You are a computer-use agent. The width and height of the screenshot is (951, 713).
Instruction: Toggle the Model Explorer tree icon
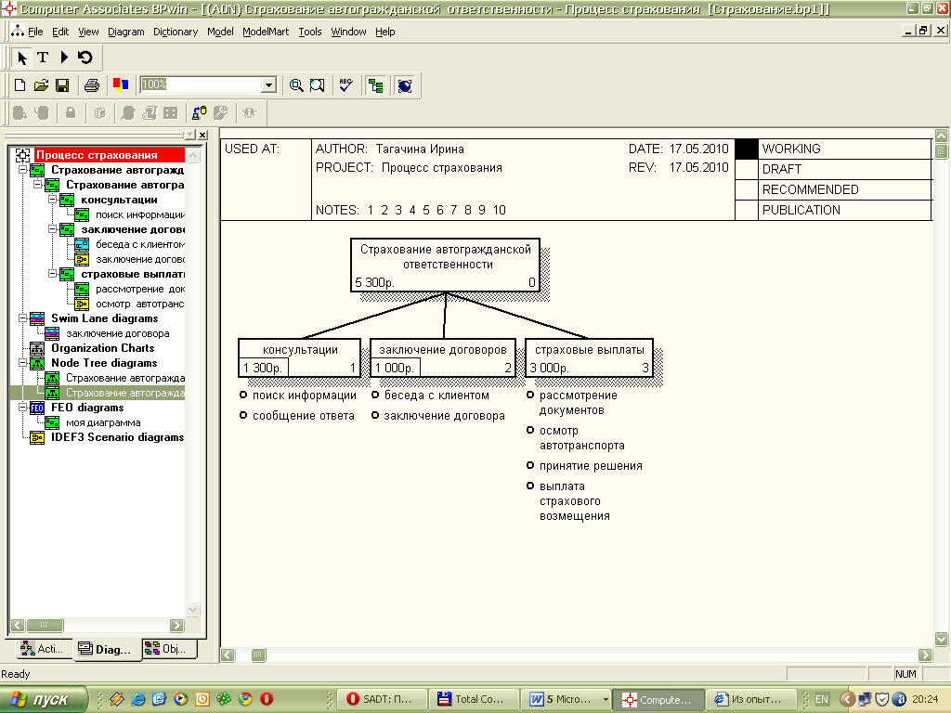[x=375, y=85]
